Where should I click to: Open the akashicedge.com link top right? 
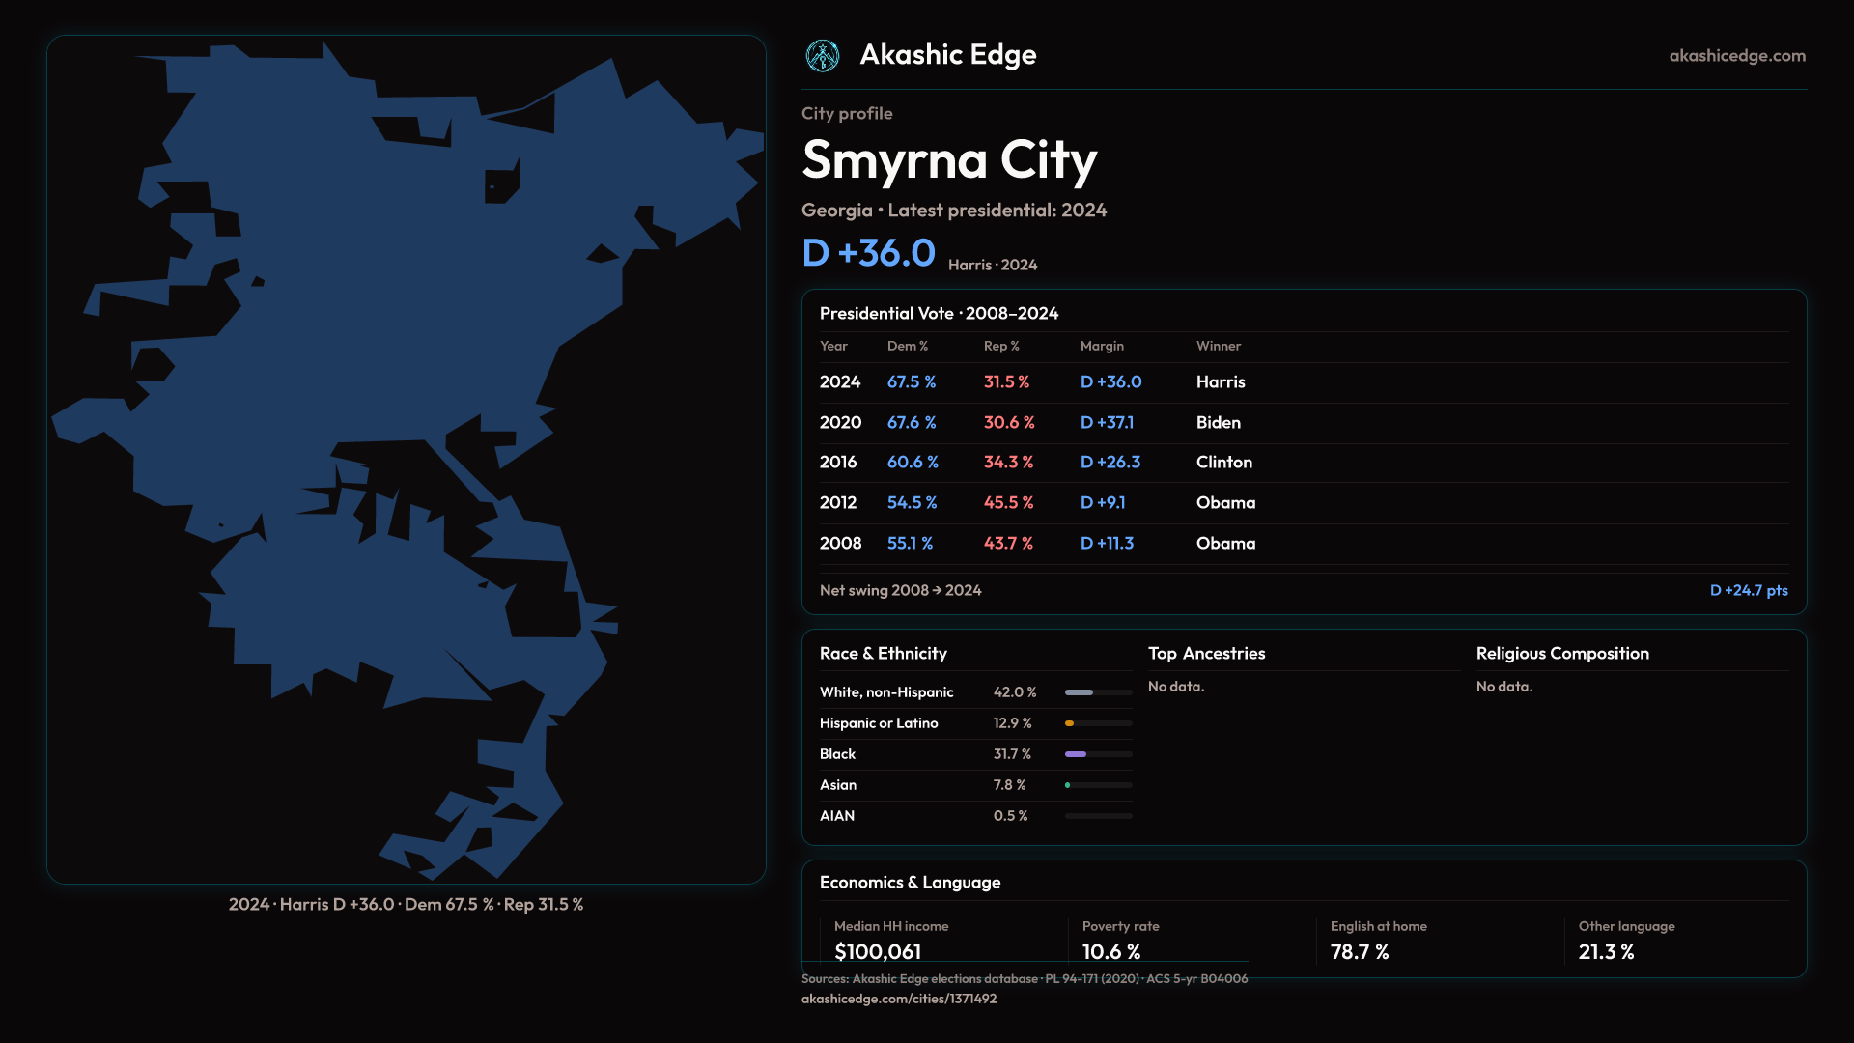click(x=1737, y=56)
